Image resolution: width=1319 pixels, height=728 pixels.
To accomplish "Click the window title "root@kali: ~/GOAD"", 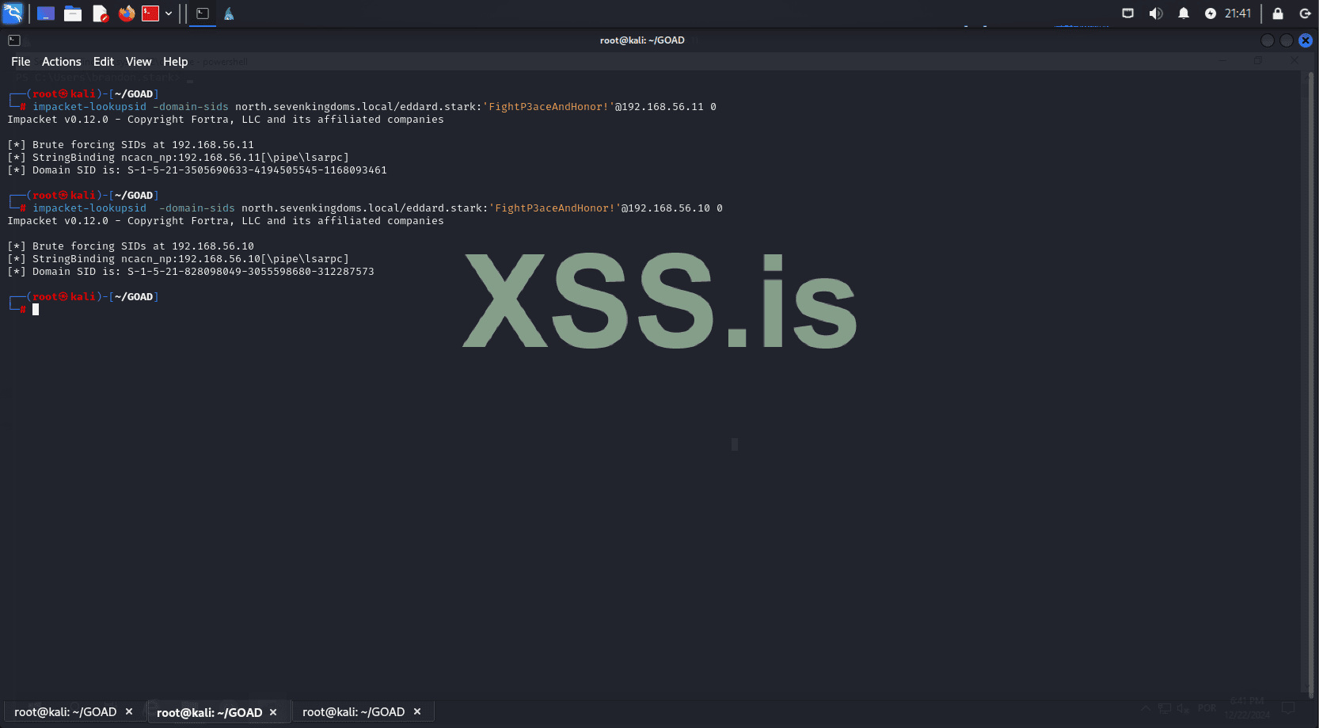I will pyautogui.click(x=642, y=40).
